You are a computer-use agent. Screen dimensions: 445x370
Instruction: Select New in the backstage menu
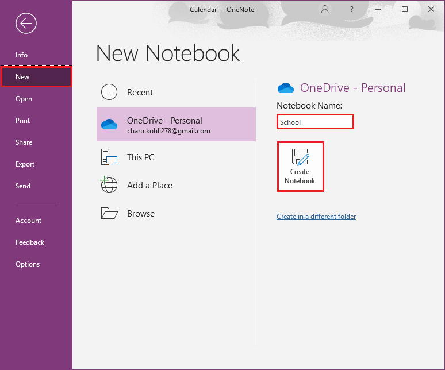pyautogui.click(x=36, y=76)
